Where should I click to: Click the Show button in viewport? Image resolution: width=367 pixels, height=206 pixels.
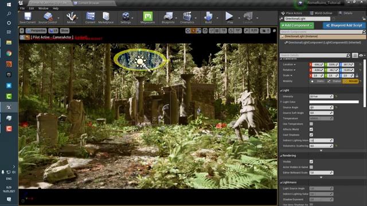click(x=65, y=30)
